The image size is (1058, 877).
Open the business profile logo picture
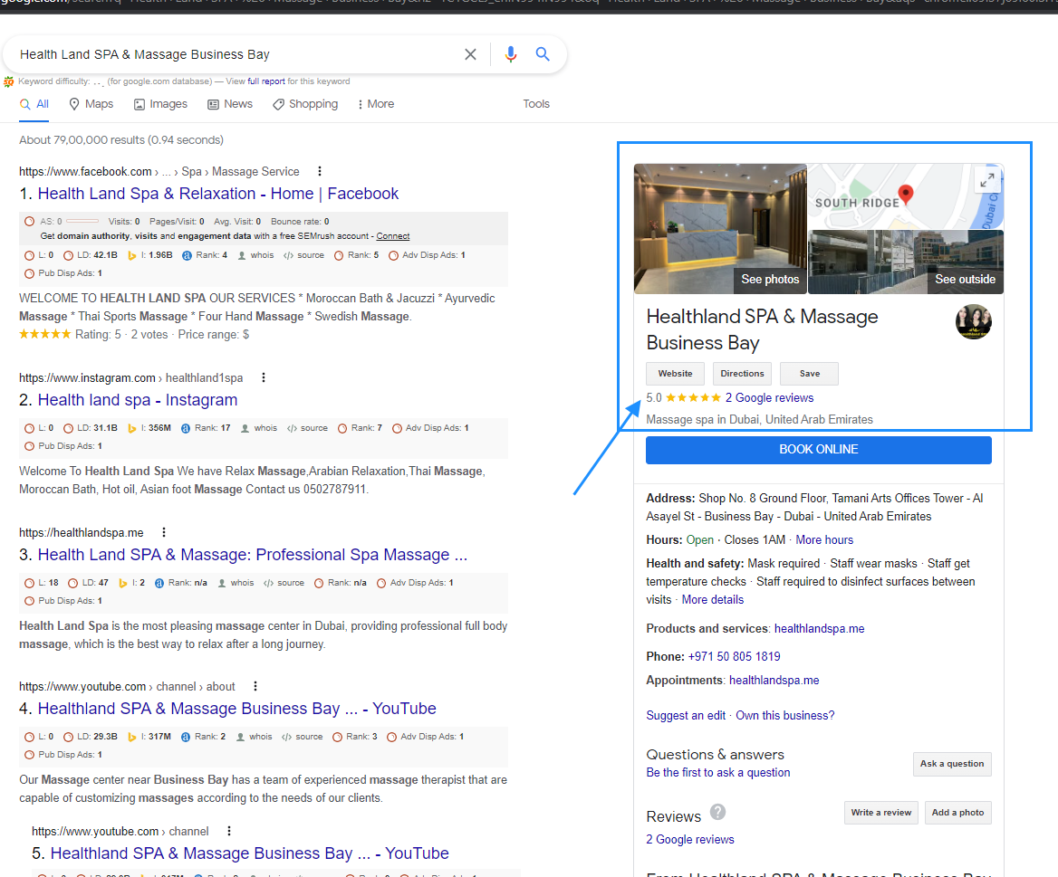[x=973, y=322]
